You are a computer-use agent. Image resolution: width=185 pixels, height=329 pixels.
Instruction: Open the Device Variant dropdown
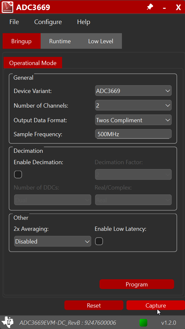(x=133, y=91)
